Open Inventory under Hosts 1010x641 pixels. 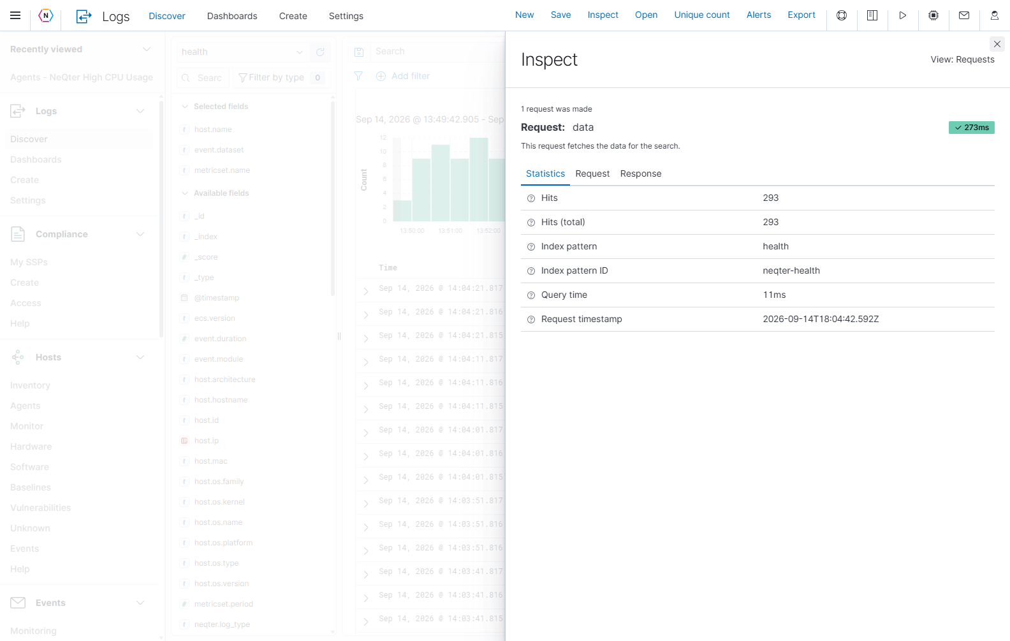coord(30,385)
